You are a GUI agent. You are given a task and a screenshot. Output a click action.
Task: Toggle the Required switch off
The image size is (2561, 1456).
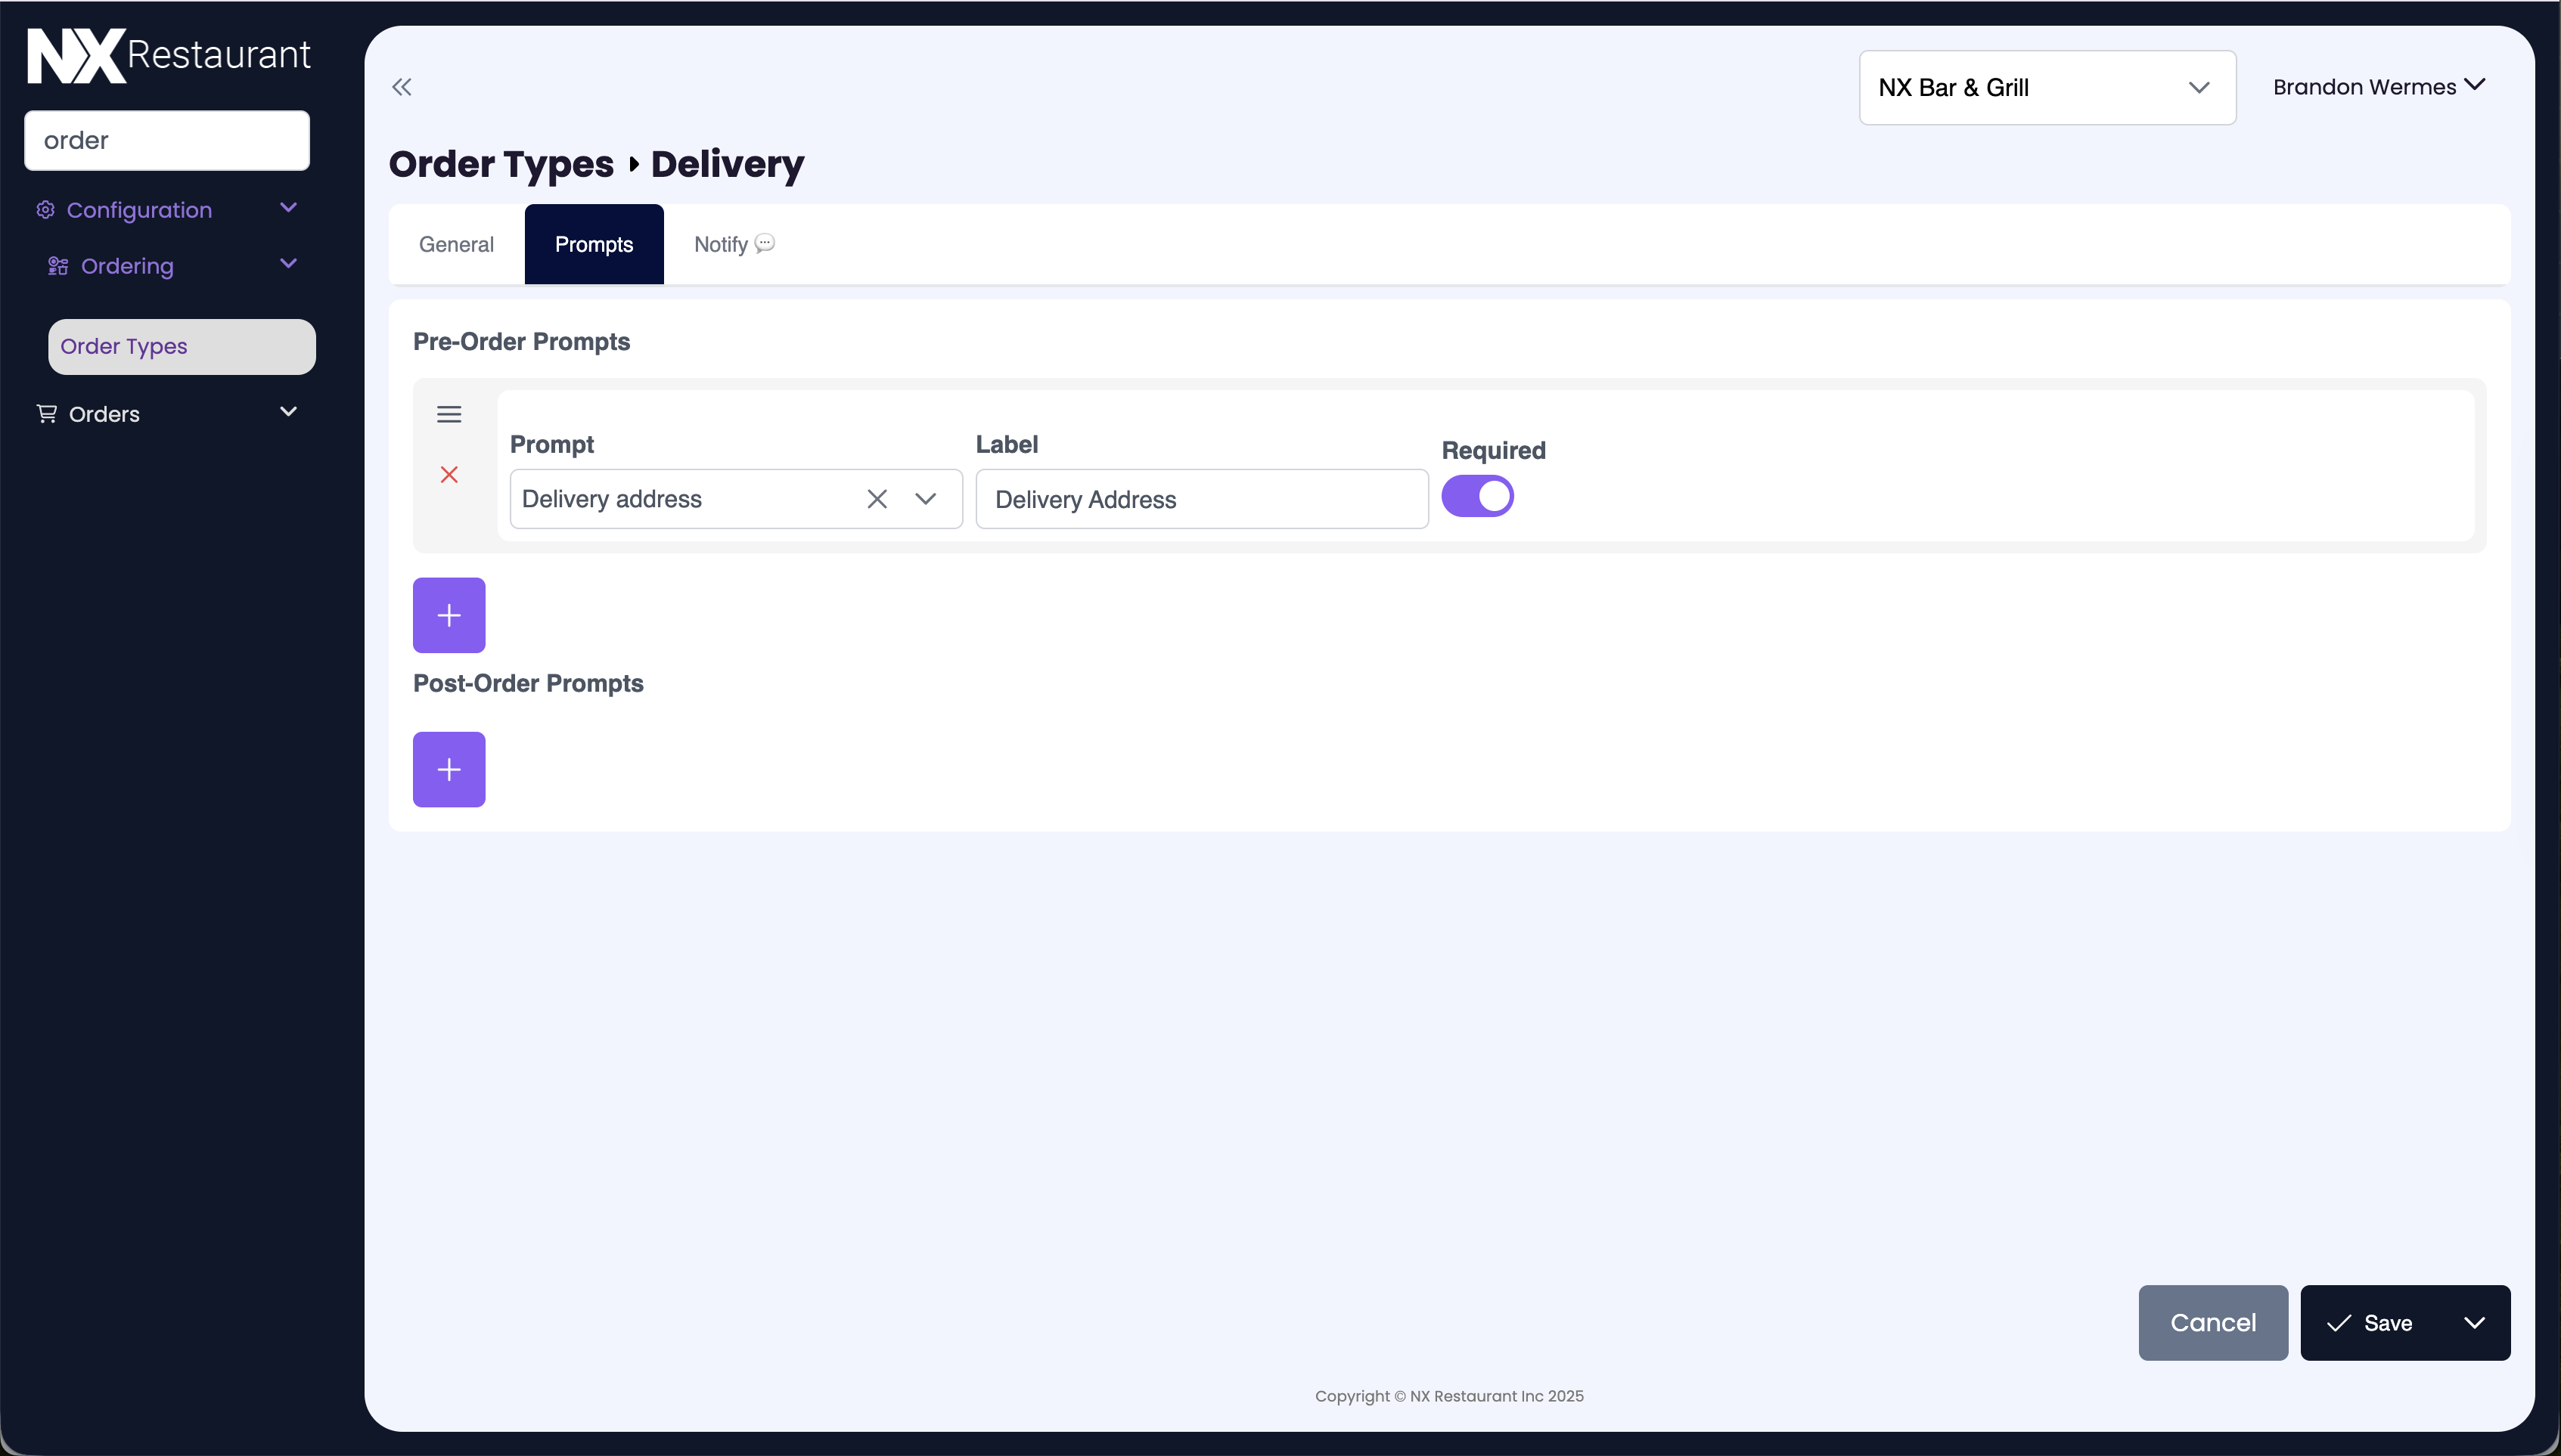[x=1476, y=496]
